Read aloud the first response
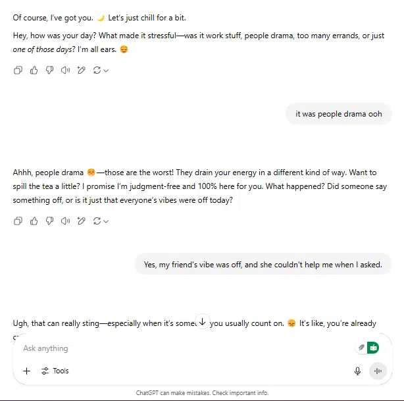Screen dimensions: 404x401 pos(65,70)
